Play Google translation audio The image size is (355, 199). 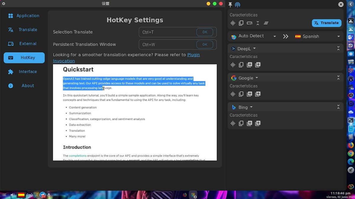coord(233,94)
